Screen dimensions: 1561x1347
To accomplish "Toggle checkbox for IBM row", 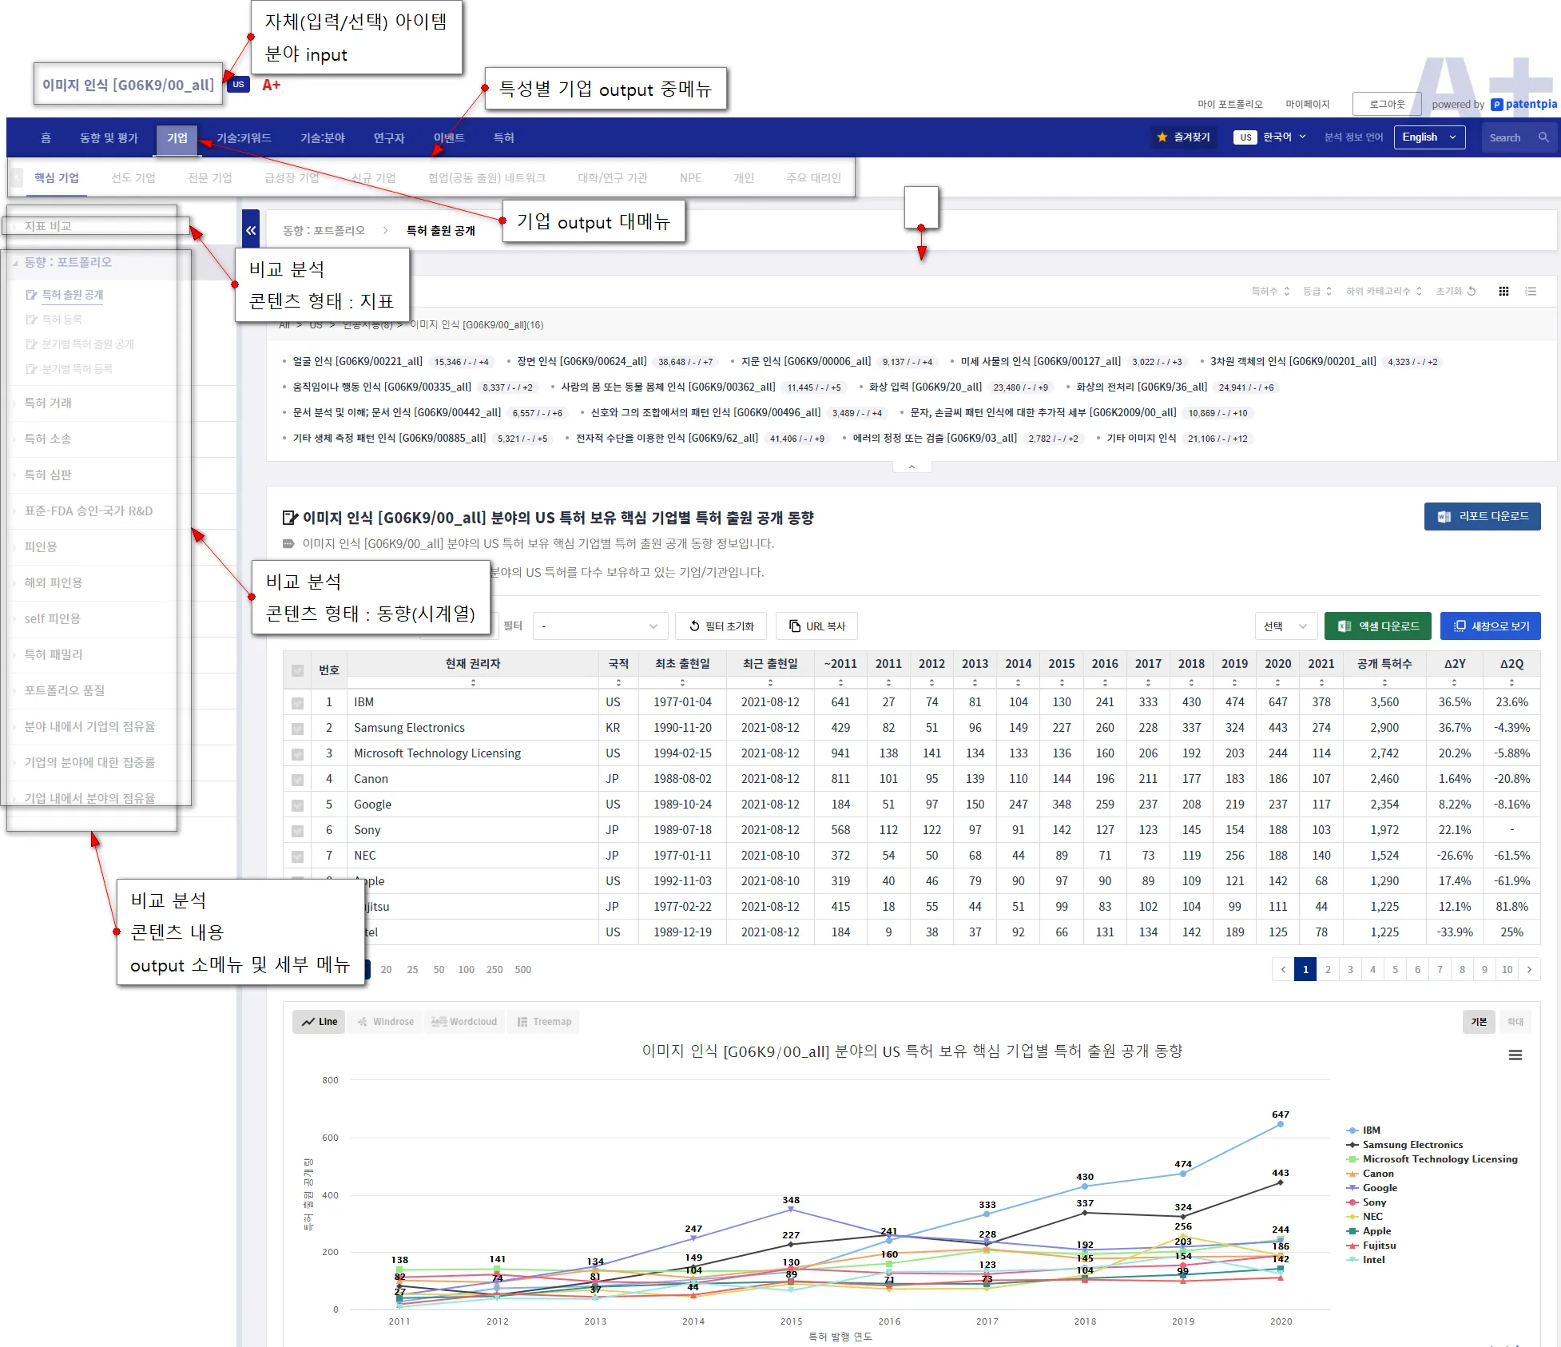I will 297,703.
